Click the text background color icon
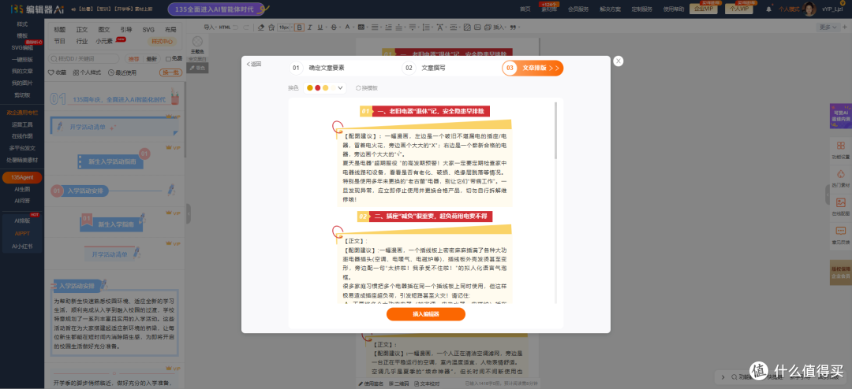Screen dimensions: 852x389 point(361,27)
